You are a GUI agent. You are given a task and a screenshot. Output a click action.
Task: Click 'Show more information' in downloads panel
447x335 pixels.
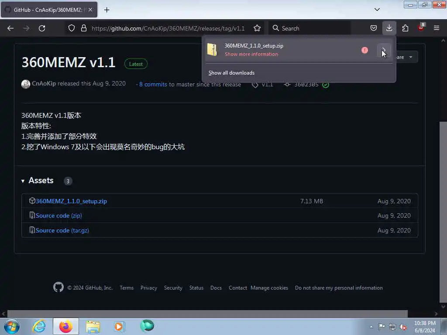(251, 54)
